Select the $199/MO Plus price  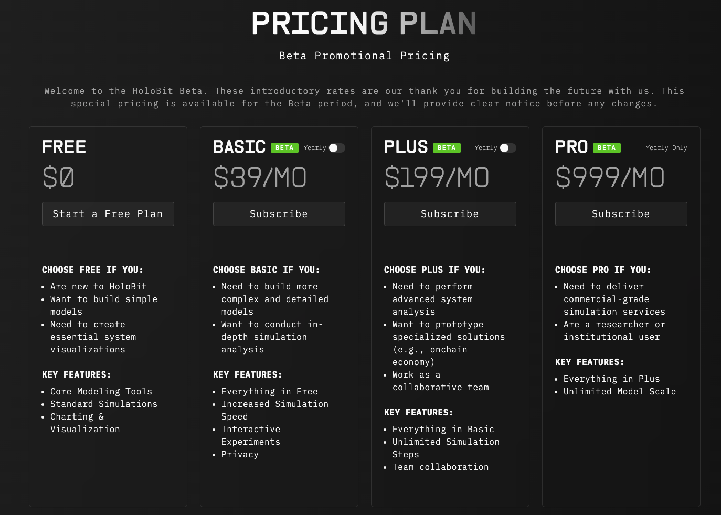(437, 177)
